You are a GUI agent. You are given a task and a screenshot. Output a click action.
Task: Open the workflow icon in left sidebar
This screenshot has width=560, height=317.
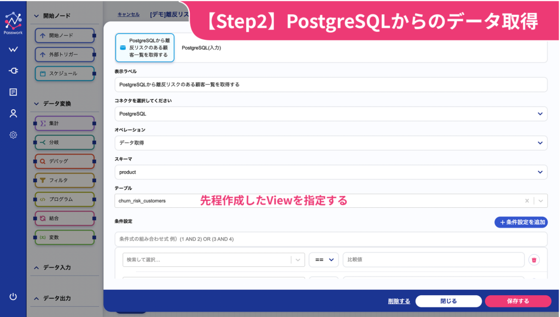point(13,50)
